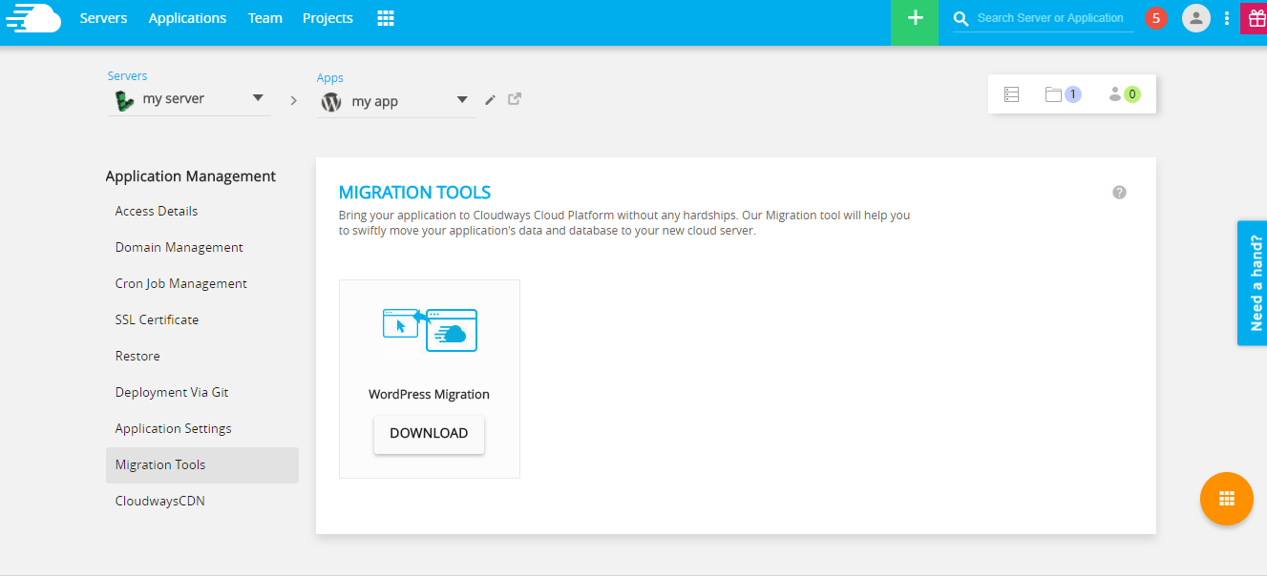Image resolution: width=1267 pixels, height=576 pixels.
Task: Open the Servers menu
Action: point(103,18)
